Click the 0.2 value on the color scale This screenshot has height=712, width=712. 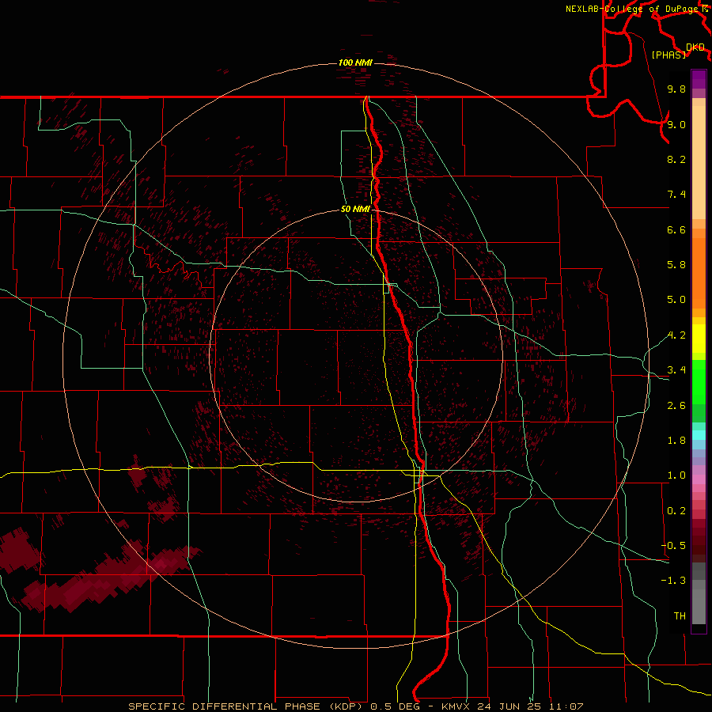(676, 511)
